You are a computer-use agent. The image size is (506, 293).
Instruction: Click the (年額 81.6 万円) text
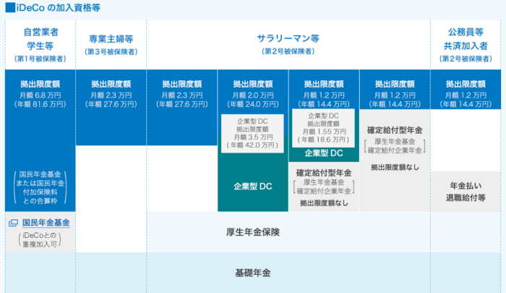click(40, 104)
